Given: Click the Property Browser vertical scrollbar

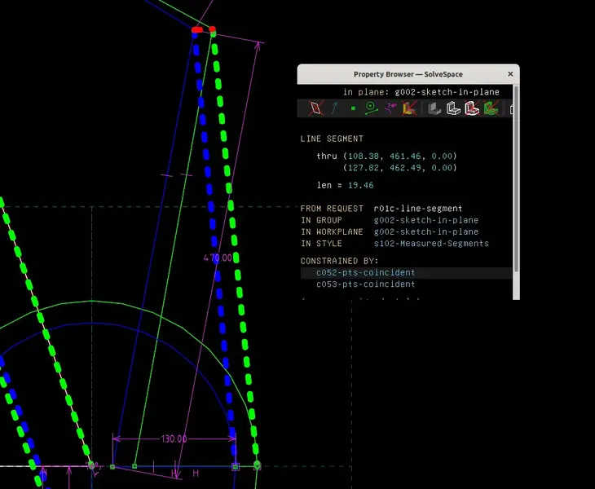Looking at the screenshot, I should tap(516, 178).
